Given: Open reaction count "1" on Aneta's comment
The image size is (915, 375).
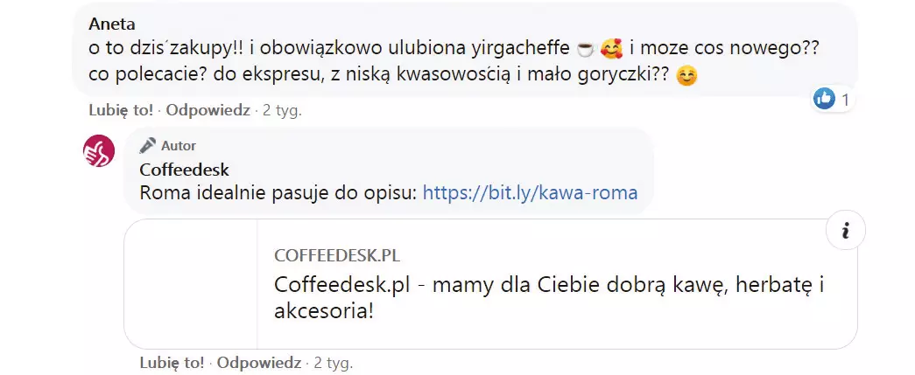Looking at the screenshot, I should pos(846,101).
